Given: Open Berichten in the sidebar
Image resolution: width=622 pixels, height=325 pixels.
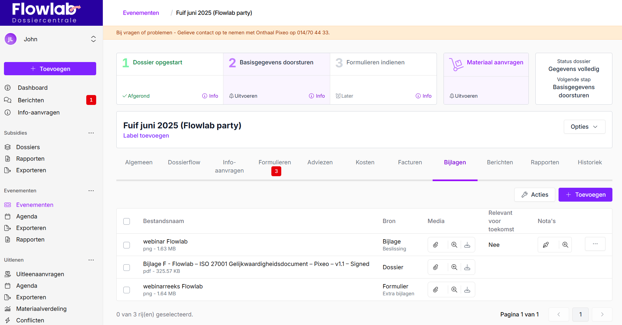Looking at the screenshot, I should (31, 100).
